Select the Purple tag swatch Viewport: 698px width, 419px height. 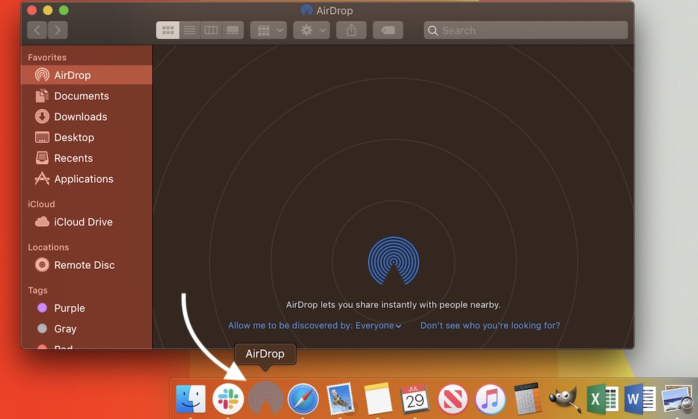tap(42, 308)
